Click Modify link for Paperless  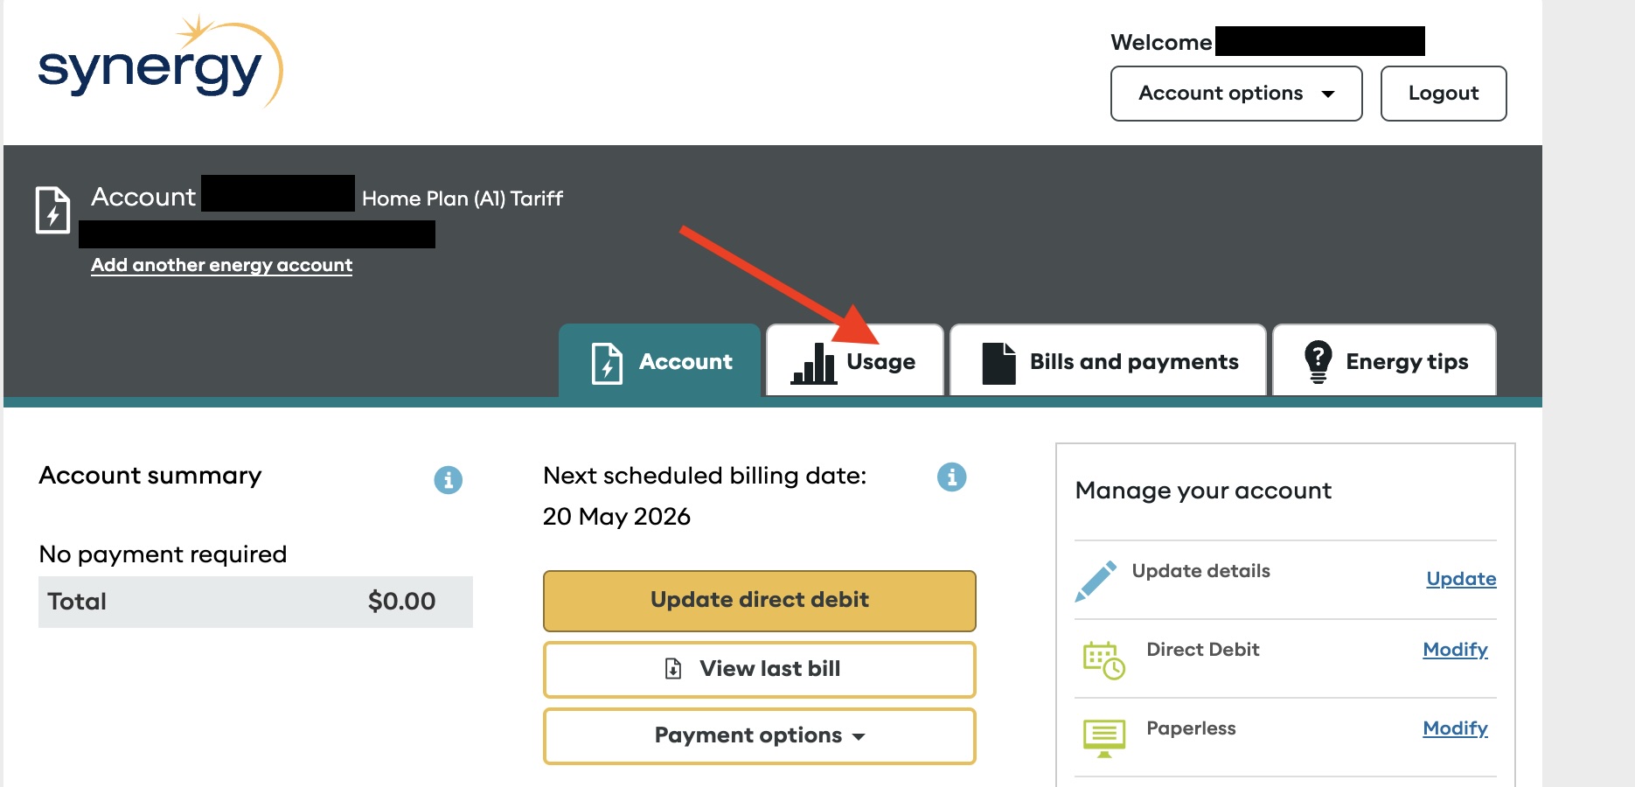(1455, 728)
